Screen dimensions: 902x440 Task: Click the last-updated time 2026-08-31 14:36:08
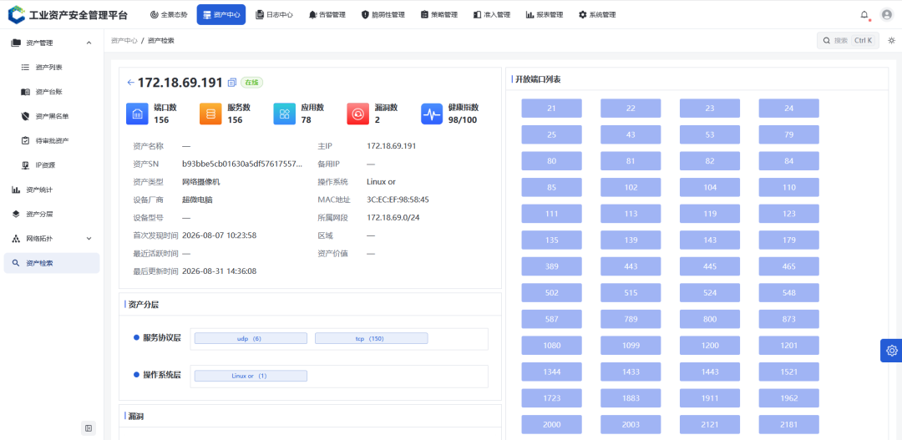[x=219, y=271]
